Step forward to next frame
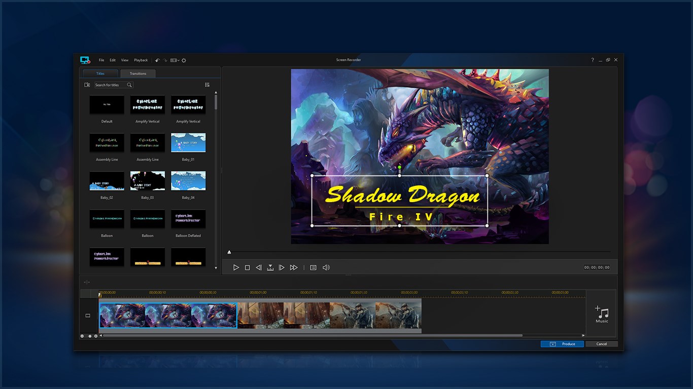The width and height of the screenshot is (693, 389). coord(282,267)
